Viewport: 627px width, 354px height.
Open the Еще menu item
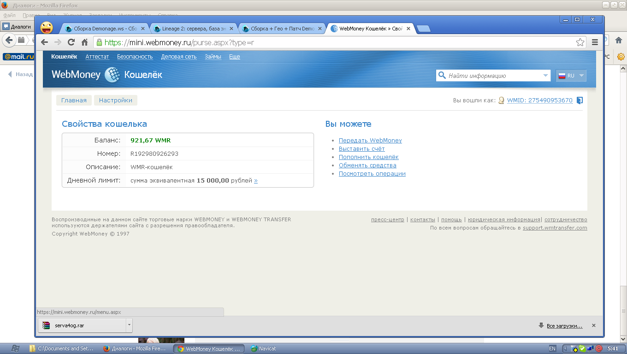point(235,57)
